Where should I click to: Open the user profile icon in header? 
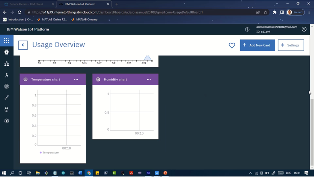point(304,29)
